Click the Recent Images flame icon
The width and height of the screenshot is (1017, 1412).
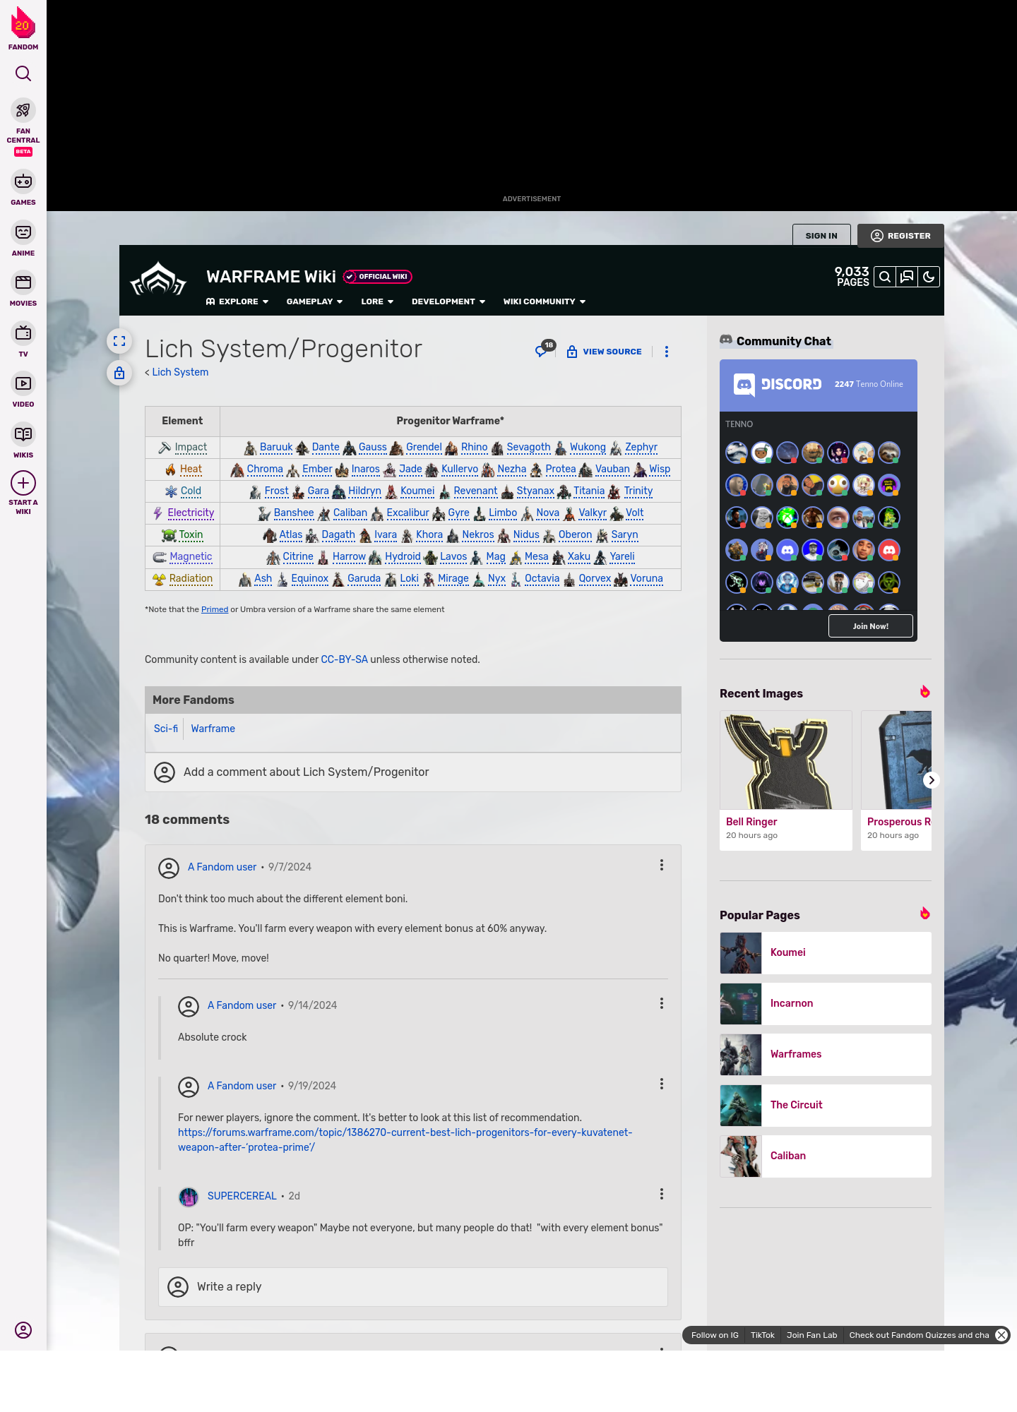[x=924, y=692]
